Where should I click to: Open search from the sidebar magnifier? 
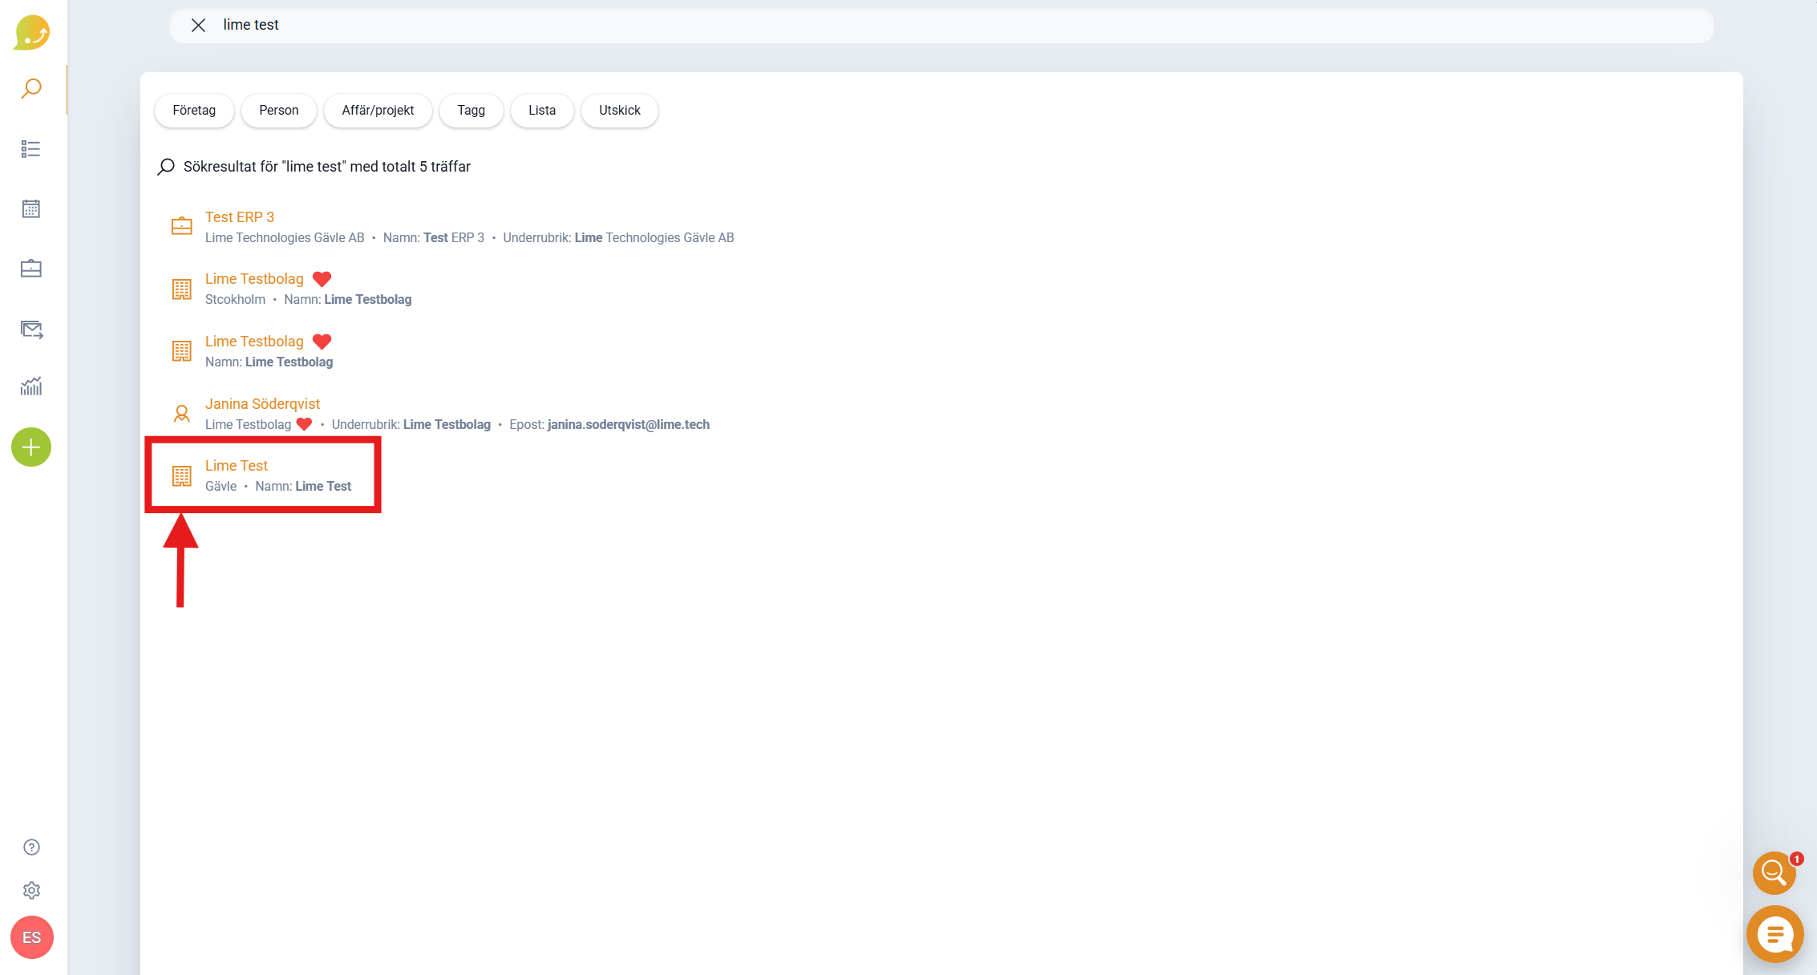tap(31, 88)
